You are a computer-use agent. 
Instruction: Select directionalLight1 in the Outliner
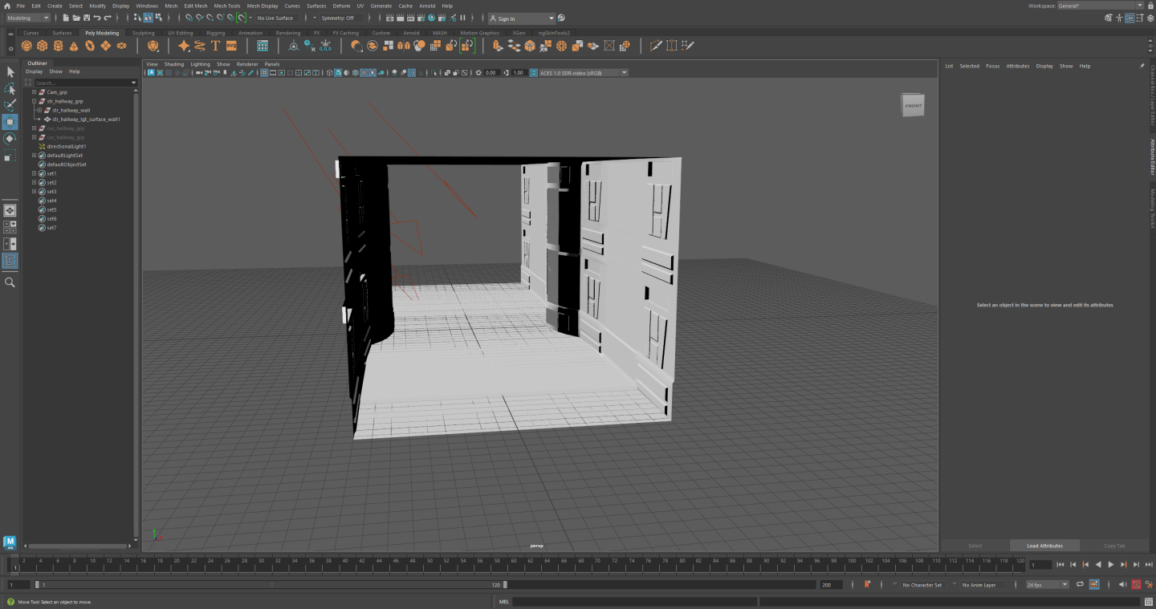66,146
